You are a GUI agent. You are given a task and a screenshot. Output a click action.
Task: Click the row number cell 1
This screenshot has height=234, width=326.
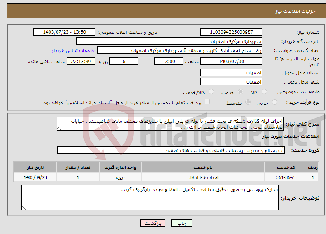click(313, 177)
